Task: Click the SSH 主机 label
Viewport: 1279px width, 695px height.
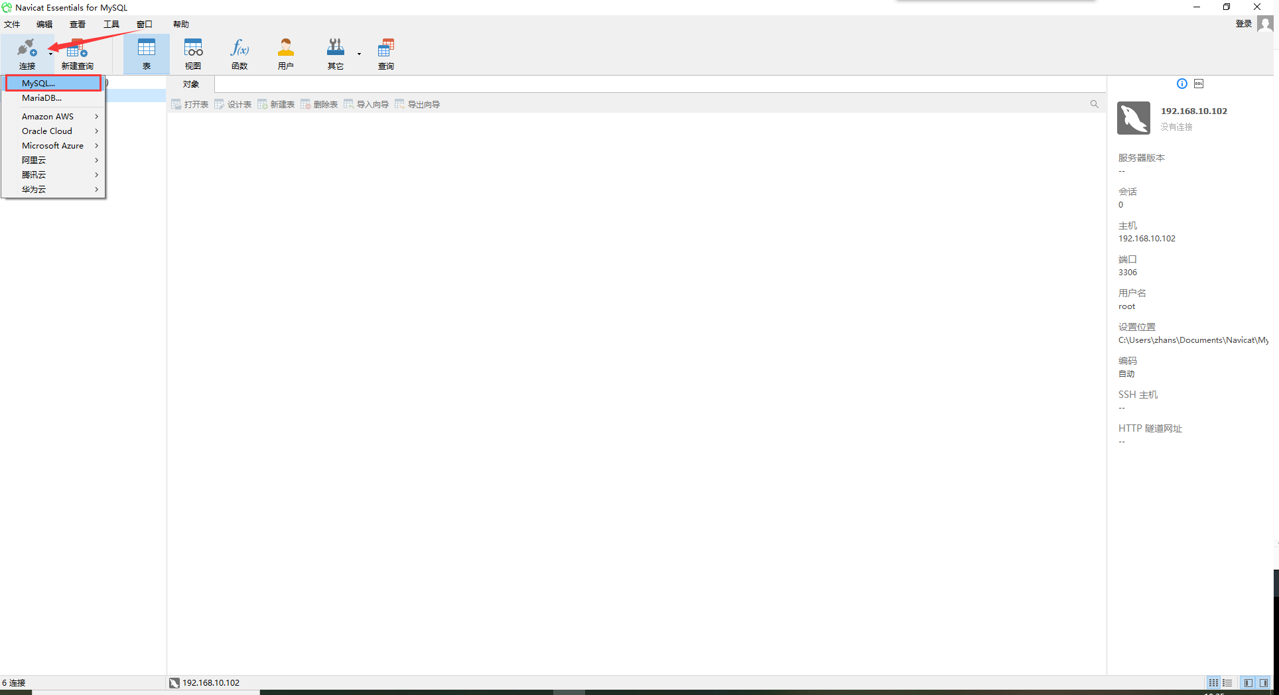Action: tap(1138, 395)
